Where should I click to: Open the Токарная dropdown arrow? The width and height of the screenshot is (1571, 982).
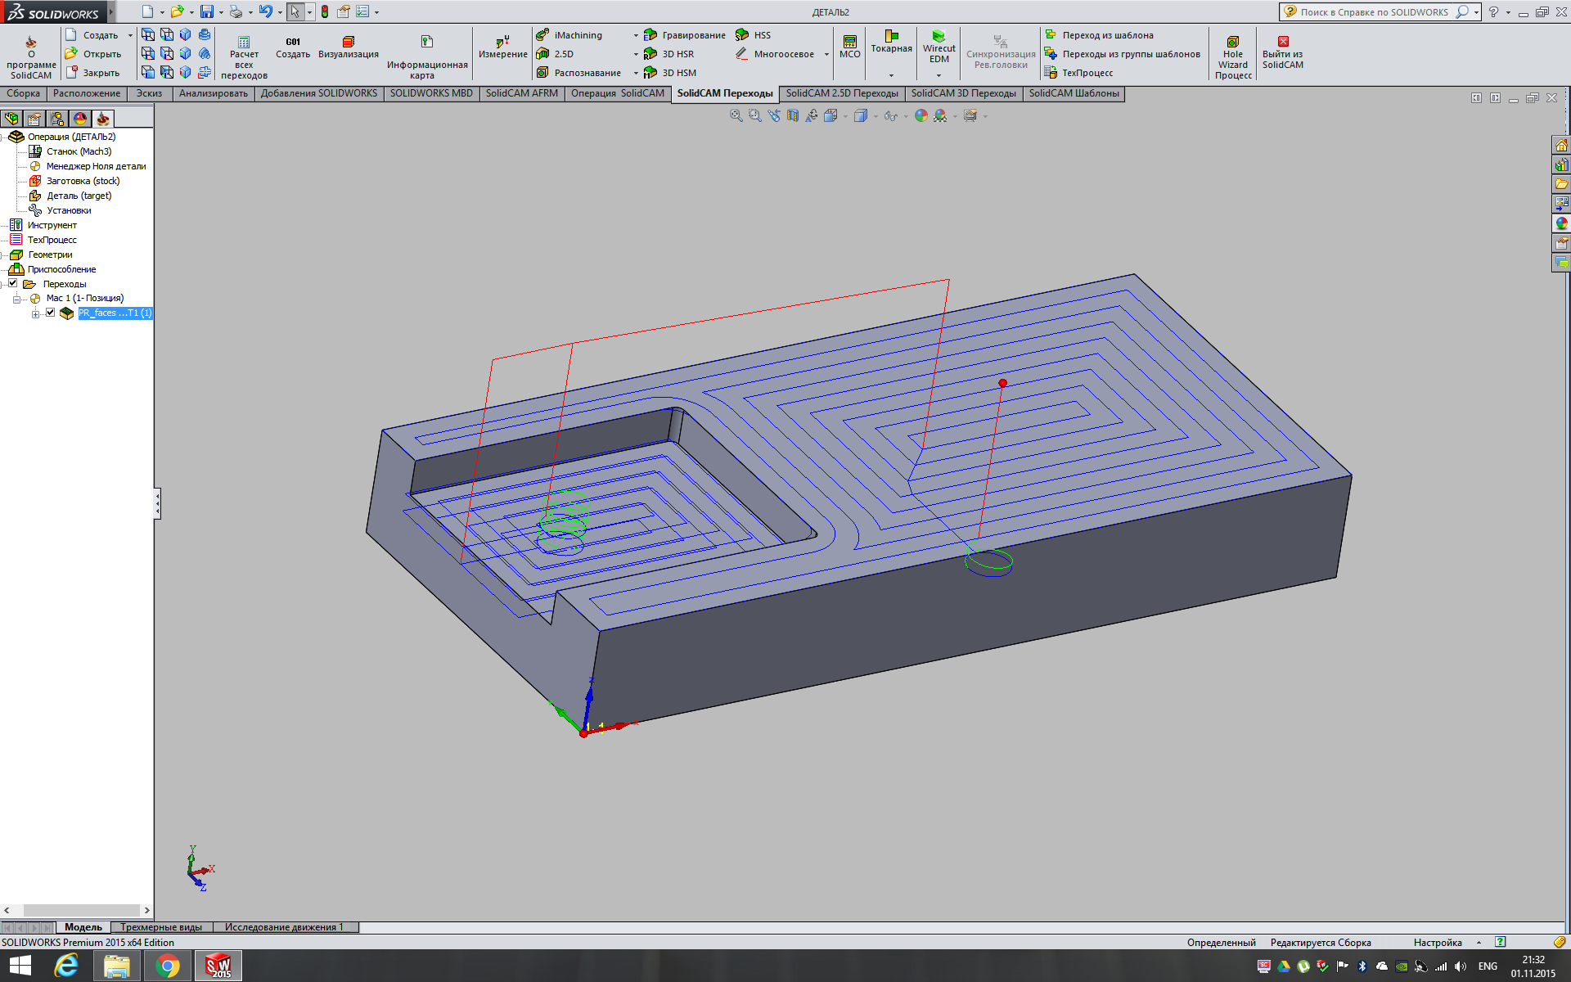[x=891, y=75]
